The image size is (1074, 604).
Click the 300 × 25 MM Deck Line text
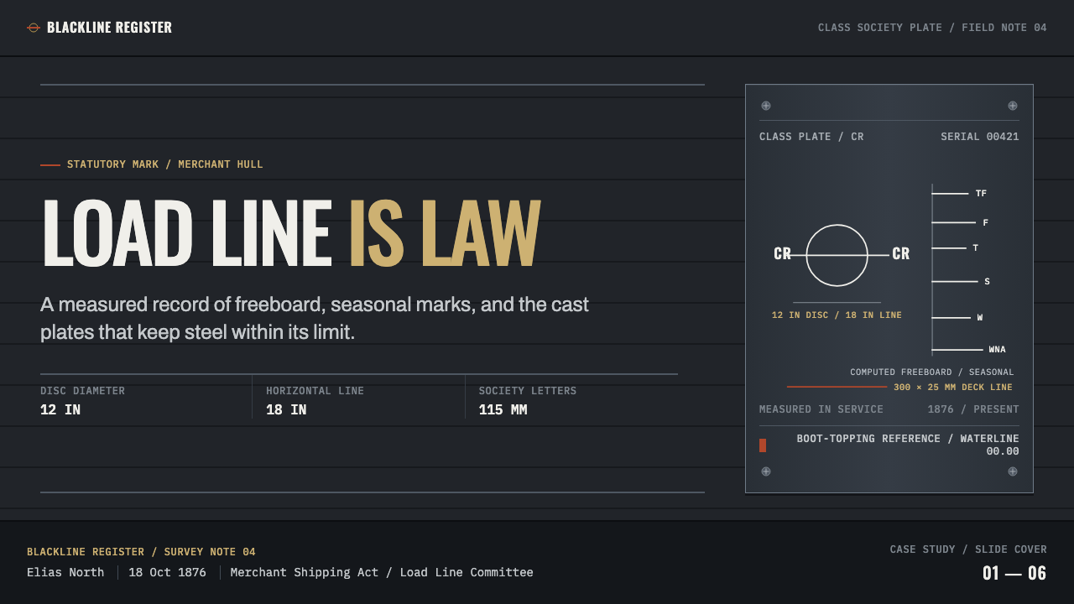(x=953, y=388)
